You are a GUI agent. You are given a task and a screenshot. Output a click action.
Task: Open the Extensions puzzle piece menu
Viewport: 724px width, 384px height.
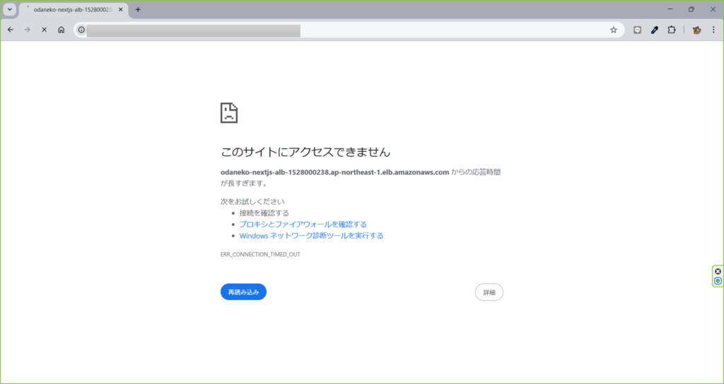point(672,30)
